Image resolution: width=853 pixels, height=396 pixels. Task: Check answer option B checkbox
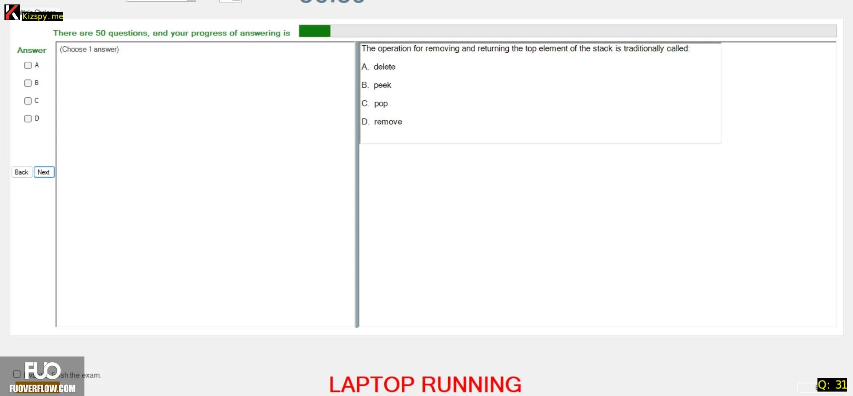(x=28, y=83)
